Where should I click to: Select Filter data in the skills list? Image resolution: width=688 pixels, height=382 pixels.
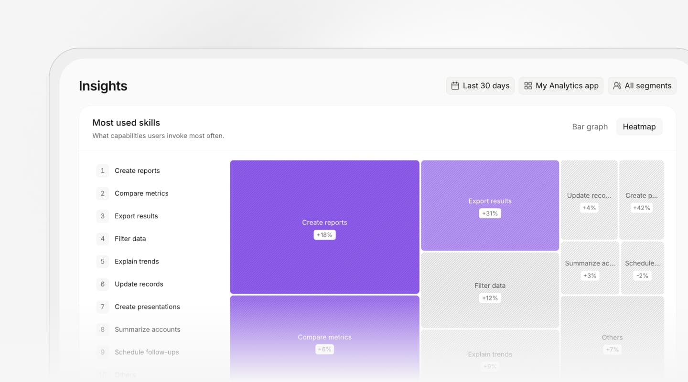[x=130, y=239]
